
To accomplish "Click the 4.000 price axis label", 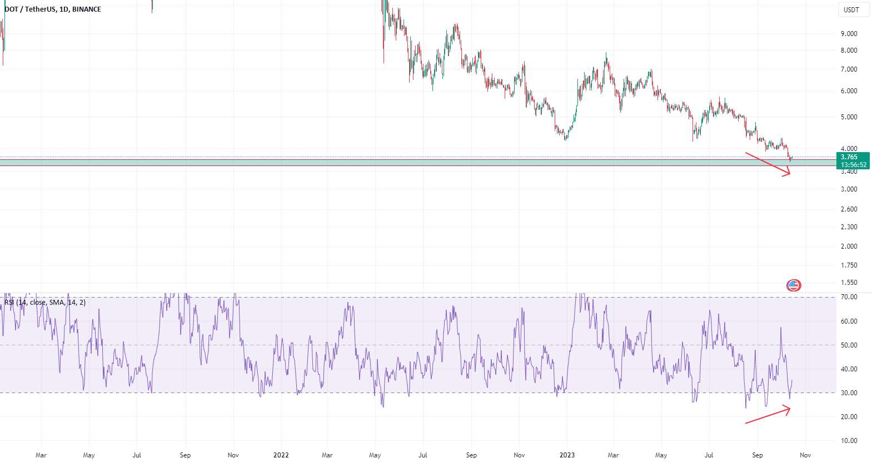I will [849, 149].
